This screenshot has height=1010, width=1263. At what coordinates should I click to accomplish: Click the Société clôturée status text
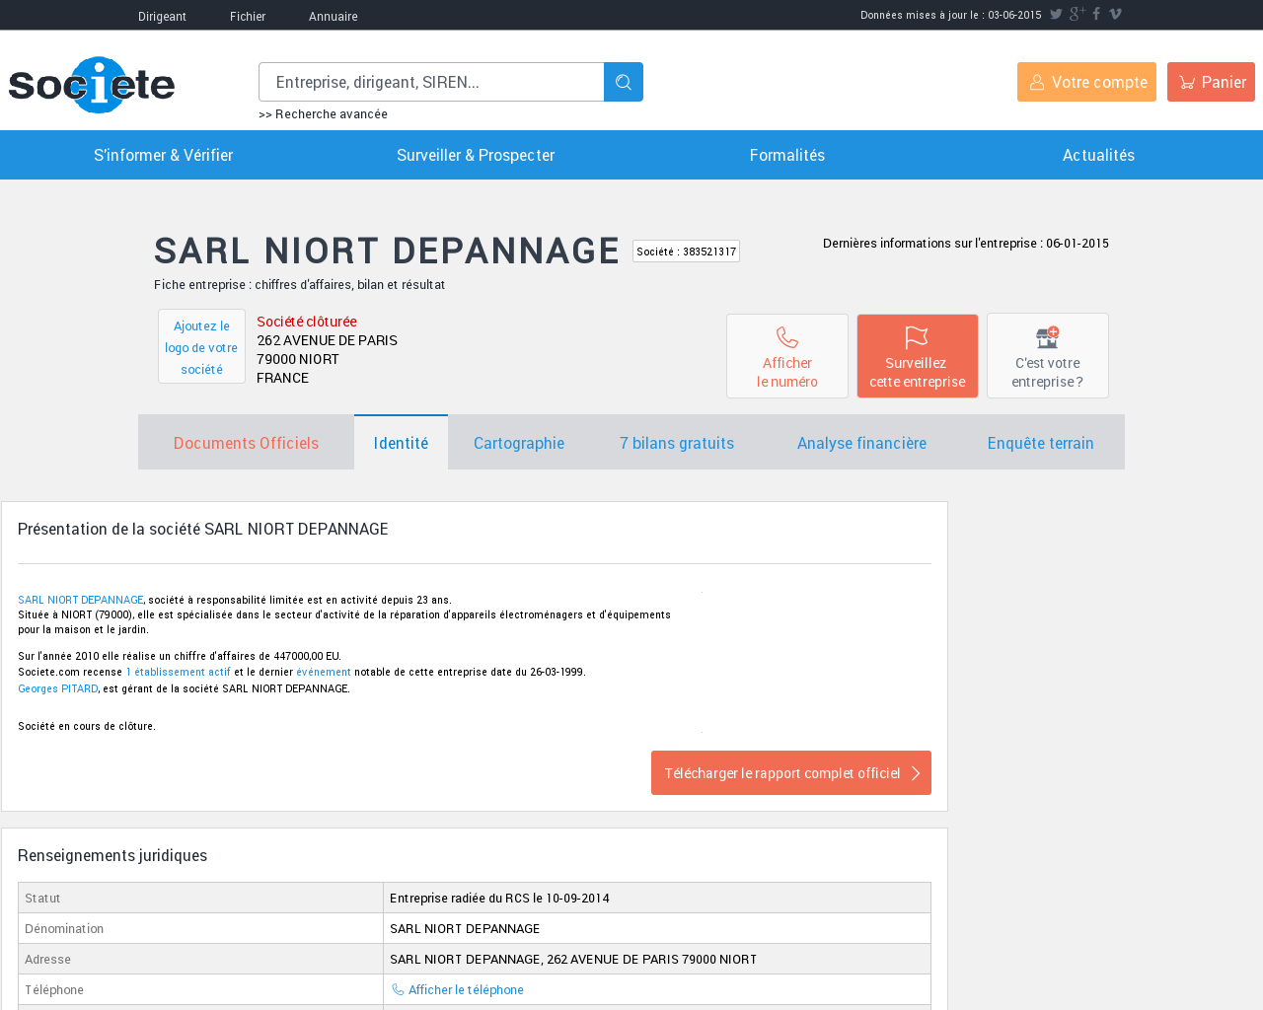click(x=307, y=322)
